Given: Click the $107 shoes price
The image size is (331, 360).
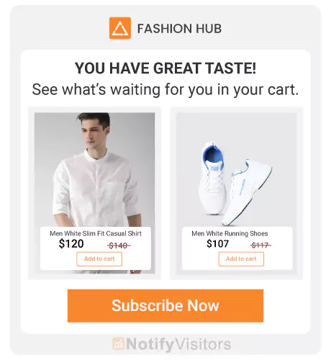Looking at the screenshot, I should [217, 244].
